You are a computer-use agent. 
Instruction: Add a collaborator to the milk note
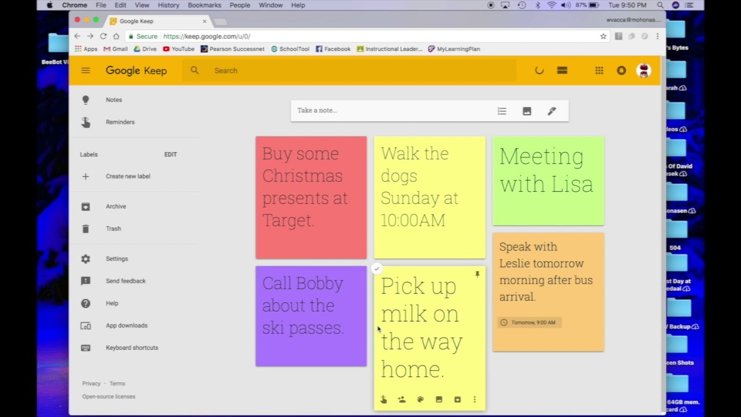pos(402,399)
